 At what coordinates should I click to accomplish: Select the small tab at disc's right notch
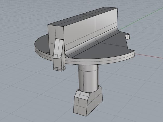[x=127, y=37]
